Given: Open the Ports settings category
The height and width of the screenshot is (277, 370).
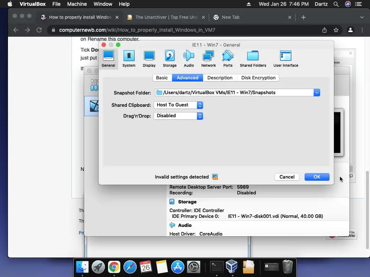Looking at the screenshot, I should [228, 59].
